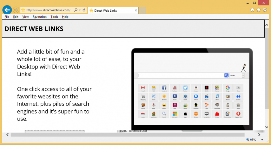This screenshot has width=271, height=149.
Task: Click the Facebook tile in the laptop preview
Action: tap(164, 88)
